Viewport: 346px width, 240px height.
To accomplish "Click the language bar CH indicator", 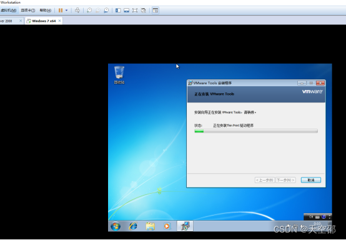I will pos(311,217).
